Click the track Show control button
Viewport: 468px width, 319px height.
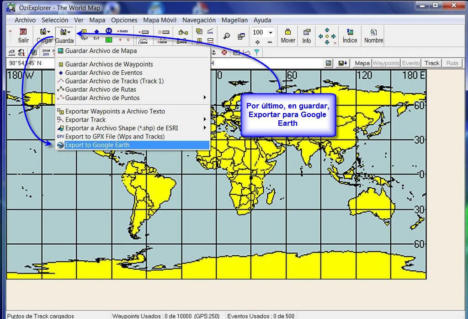(144, 41)
